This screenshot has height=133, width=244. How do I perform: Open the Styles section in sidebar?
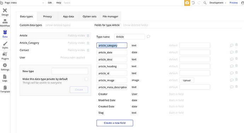5,45
